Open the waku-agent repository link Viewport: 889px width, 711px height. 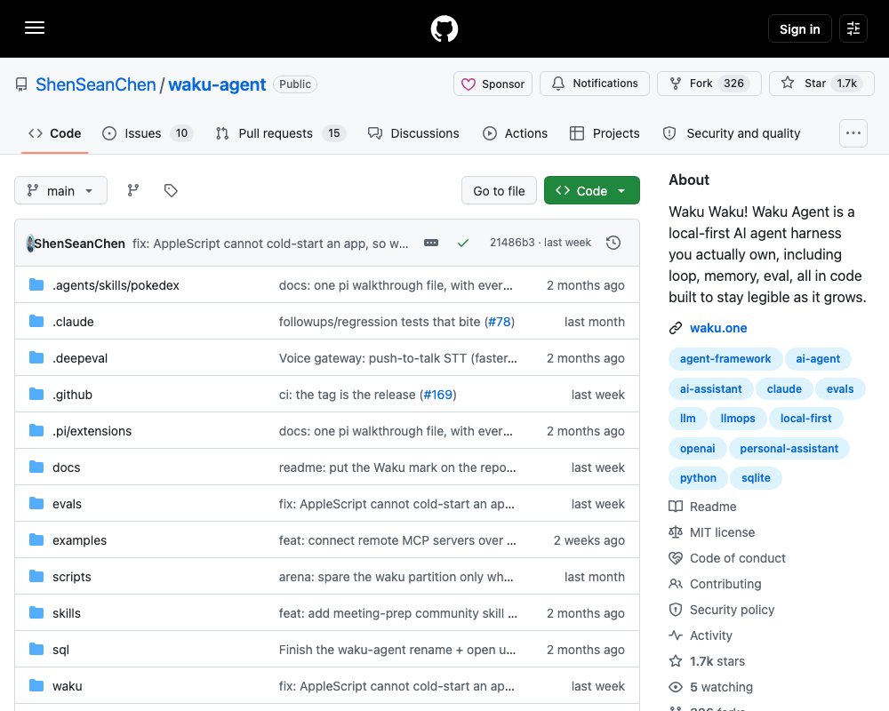(x=217, y=84)
